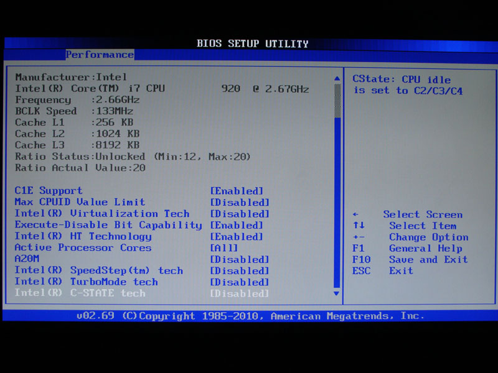Select the Performance tab
498x373 pixels.
pyautogui.click(x=100, y=55)
